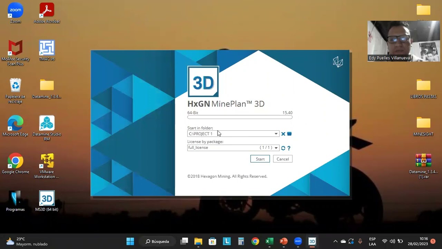Select the VMware Workstation desktop shortcut
The image size is (442, 249).
click(x=47, y=166)
